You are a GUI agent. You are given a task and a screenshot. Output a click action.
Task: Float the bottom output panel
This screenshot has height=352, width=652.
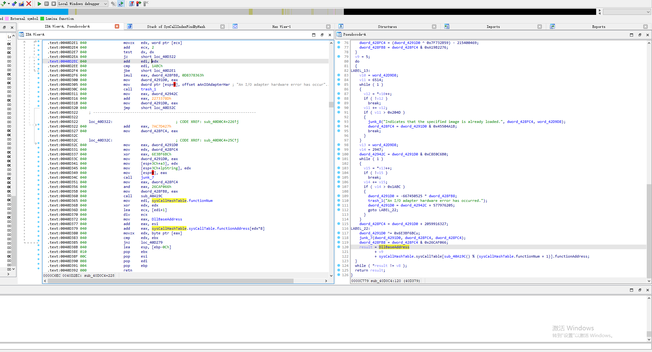click(x=640, y=290)
